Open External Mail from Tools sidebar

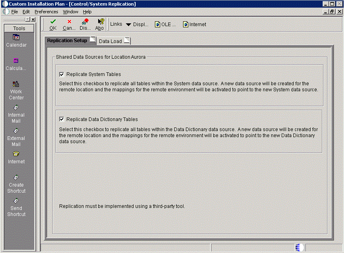[x=16, y=138]
